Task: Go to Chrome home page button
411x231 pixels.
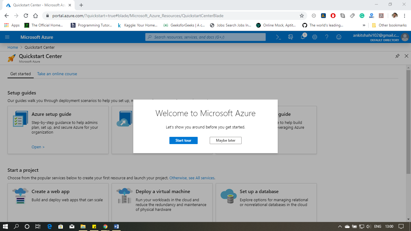Action: 36,16
